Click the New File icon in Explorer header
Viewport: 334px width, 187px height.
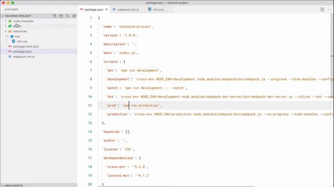point(55,16)
